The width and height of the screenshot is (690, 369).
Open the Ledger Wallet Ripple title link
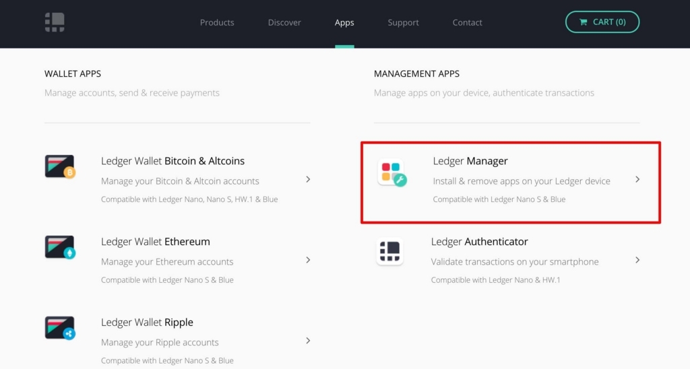(147, 323)
